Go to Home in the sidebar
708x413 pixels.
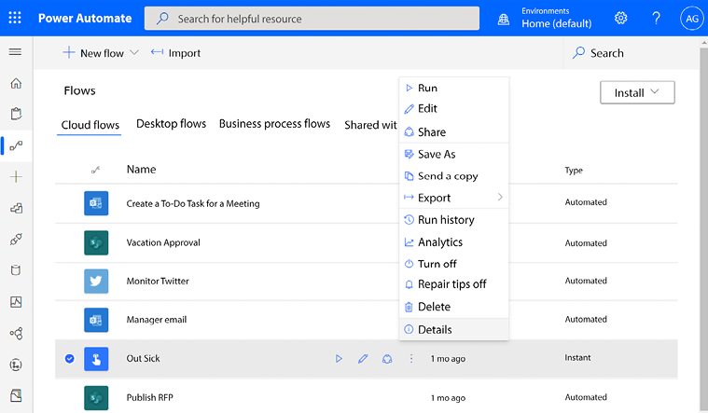click(16, 83)
